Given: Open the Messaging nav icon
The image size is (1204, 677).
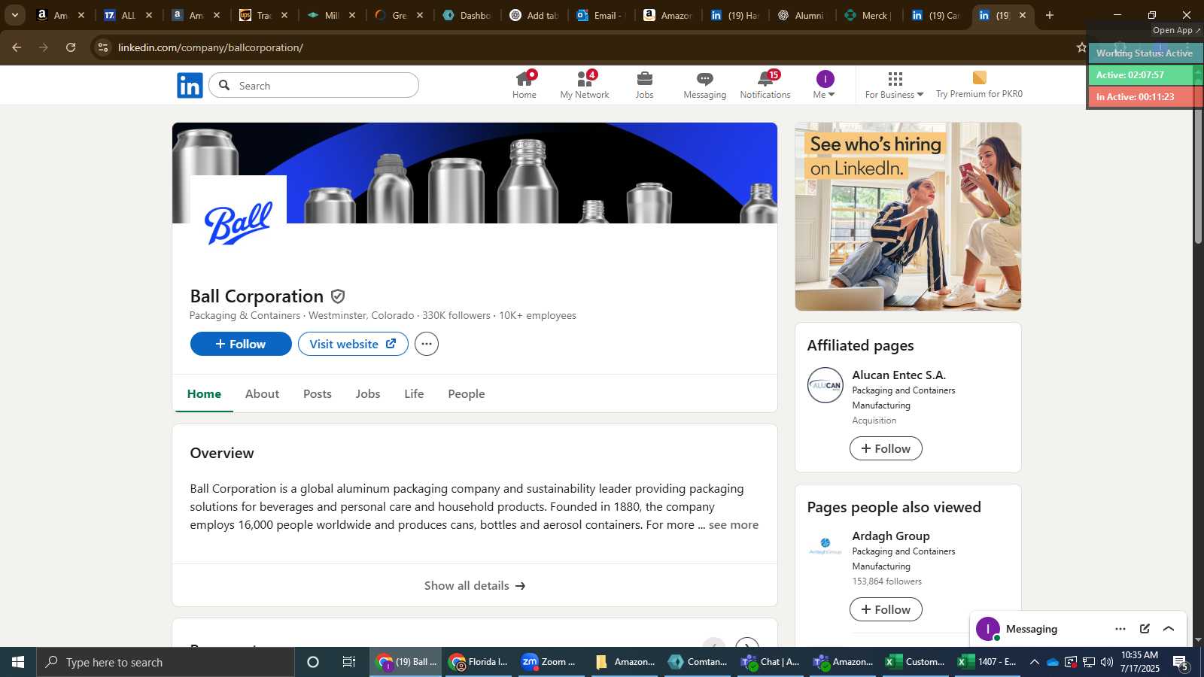Looking at the screenshot, I should [x=704, y=85].
